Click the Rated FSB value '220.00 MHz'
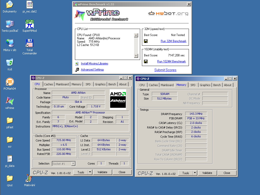Screen dimensions: 260x195 point(64,154)
